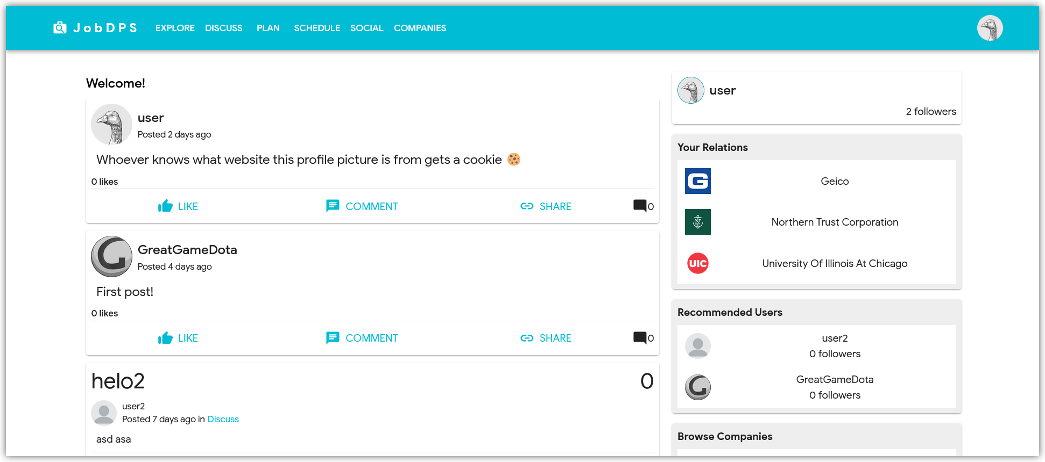Click the comment count bubble on the First post!
1045x462 pixels.
(640, 338)
